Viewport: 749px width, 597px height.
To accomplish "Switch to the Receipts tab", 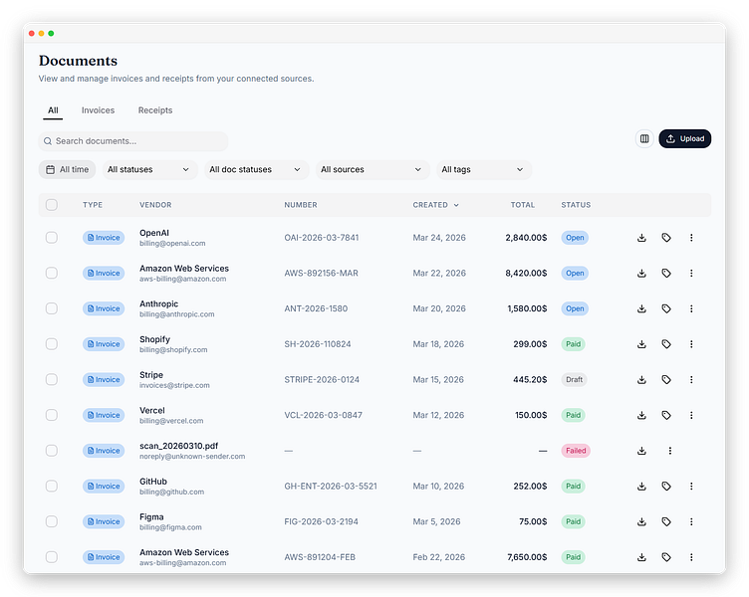I will pos(155,110).
